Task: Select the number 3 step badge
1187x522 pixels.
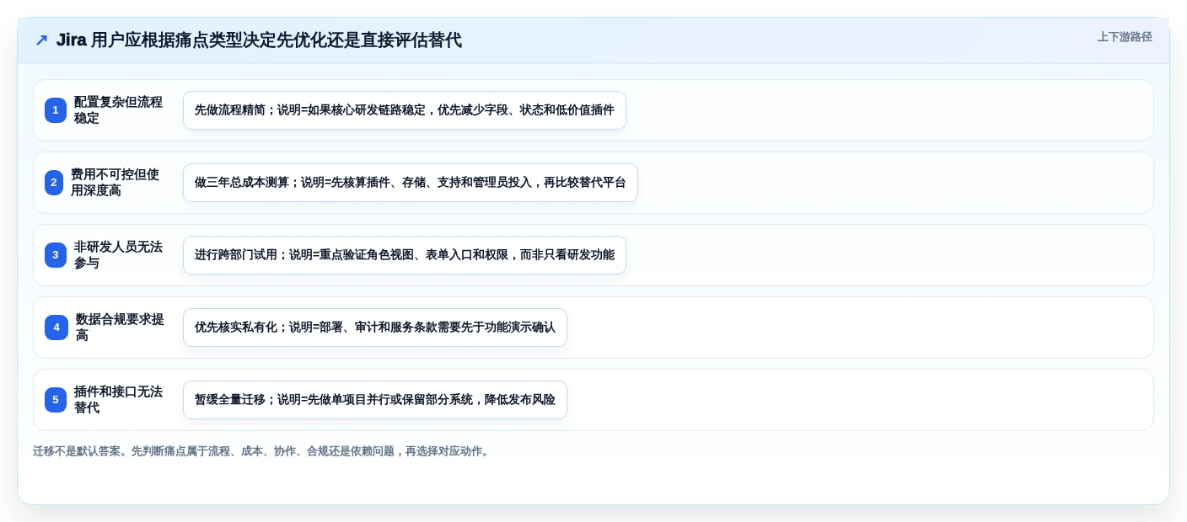Action: click(x=56, y=255)
